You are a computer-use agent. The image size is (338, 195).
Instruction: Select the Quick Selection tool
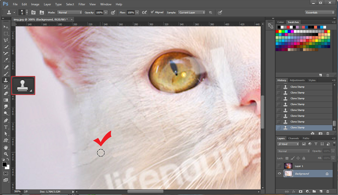pyautogui.click(x=6, y=47)
